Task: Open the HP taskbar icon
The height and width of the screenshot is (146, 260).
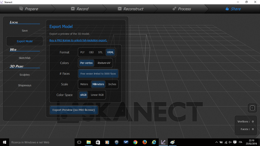Action: (x=116, y=142)
